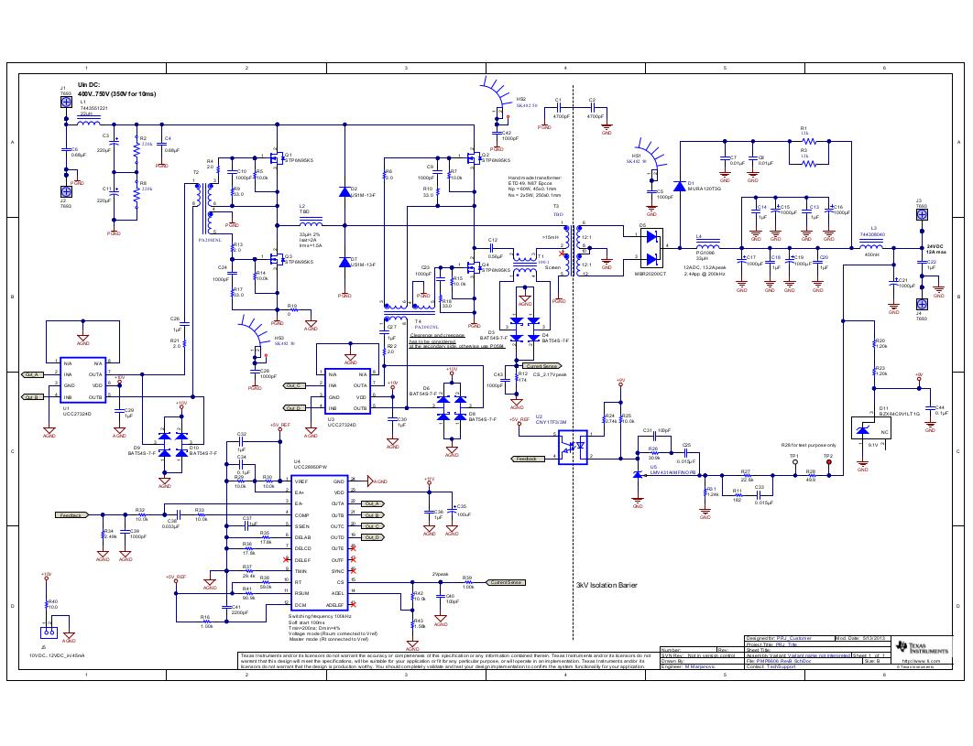Click the Current Sense port beside R39
Screen dimensions: 973x746
506,582
